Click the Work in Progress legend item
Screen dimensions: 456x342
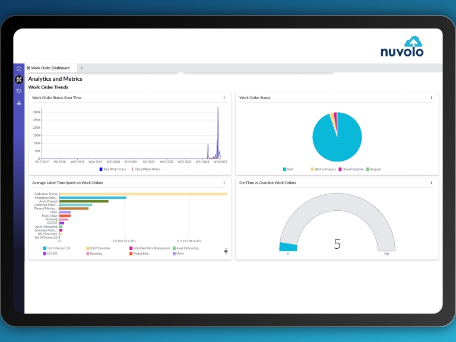pos(322,169)
